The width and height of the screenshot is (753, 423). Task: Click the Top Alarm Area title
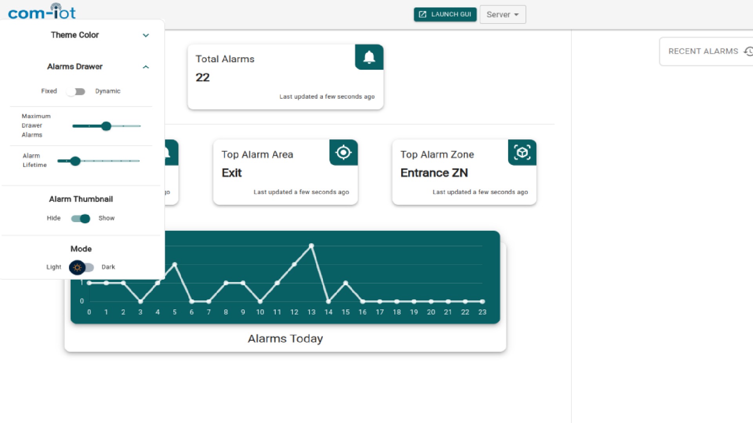tap(257, 155)
